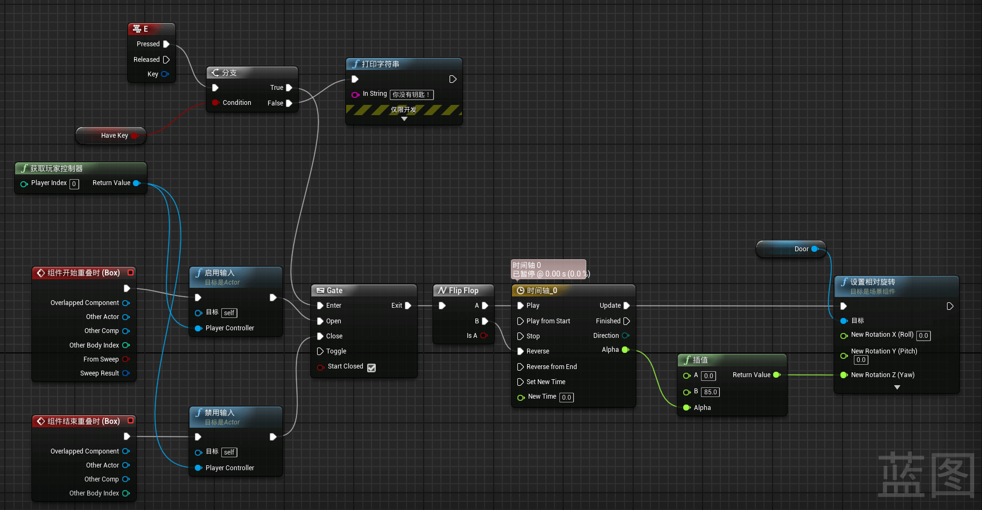Select the 组件结束重叠时 (Box) event title
982x510 pixels.
click(83, 421)
